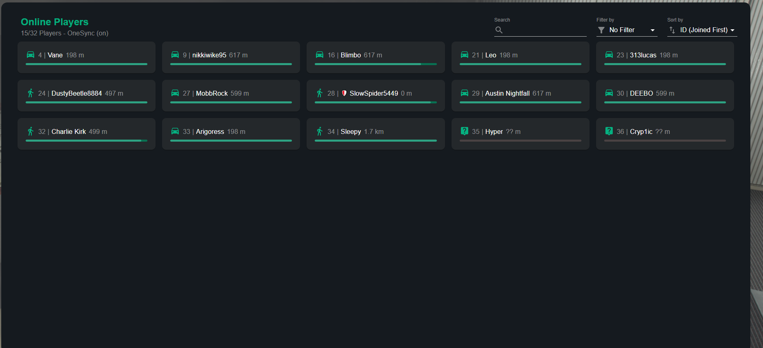The image size is (763, 348).
Task: Click the on-foot icon next to SlowSpider5449
Action: (320, 93)
